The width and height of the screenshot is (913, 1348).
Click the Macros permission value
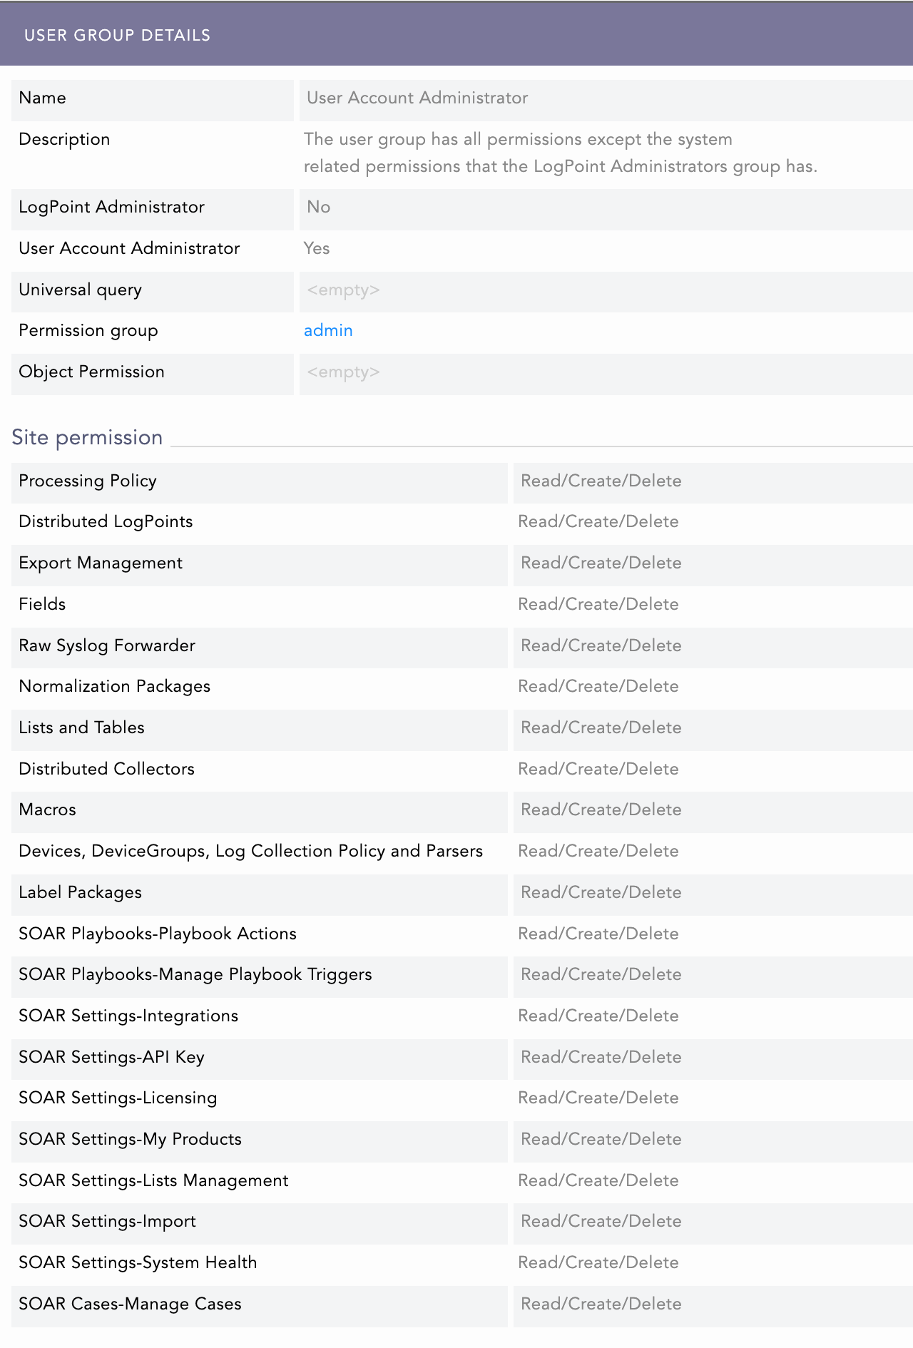(601, 810)
